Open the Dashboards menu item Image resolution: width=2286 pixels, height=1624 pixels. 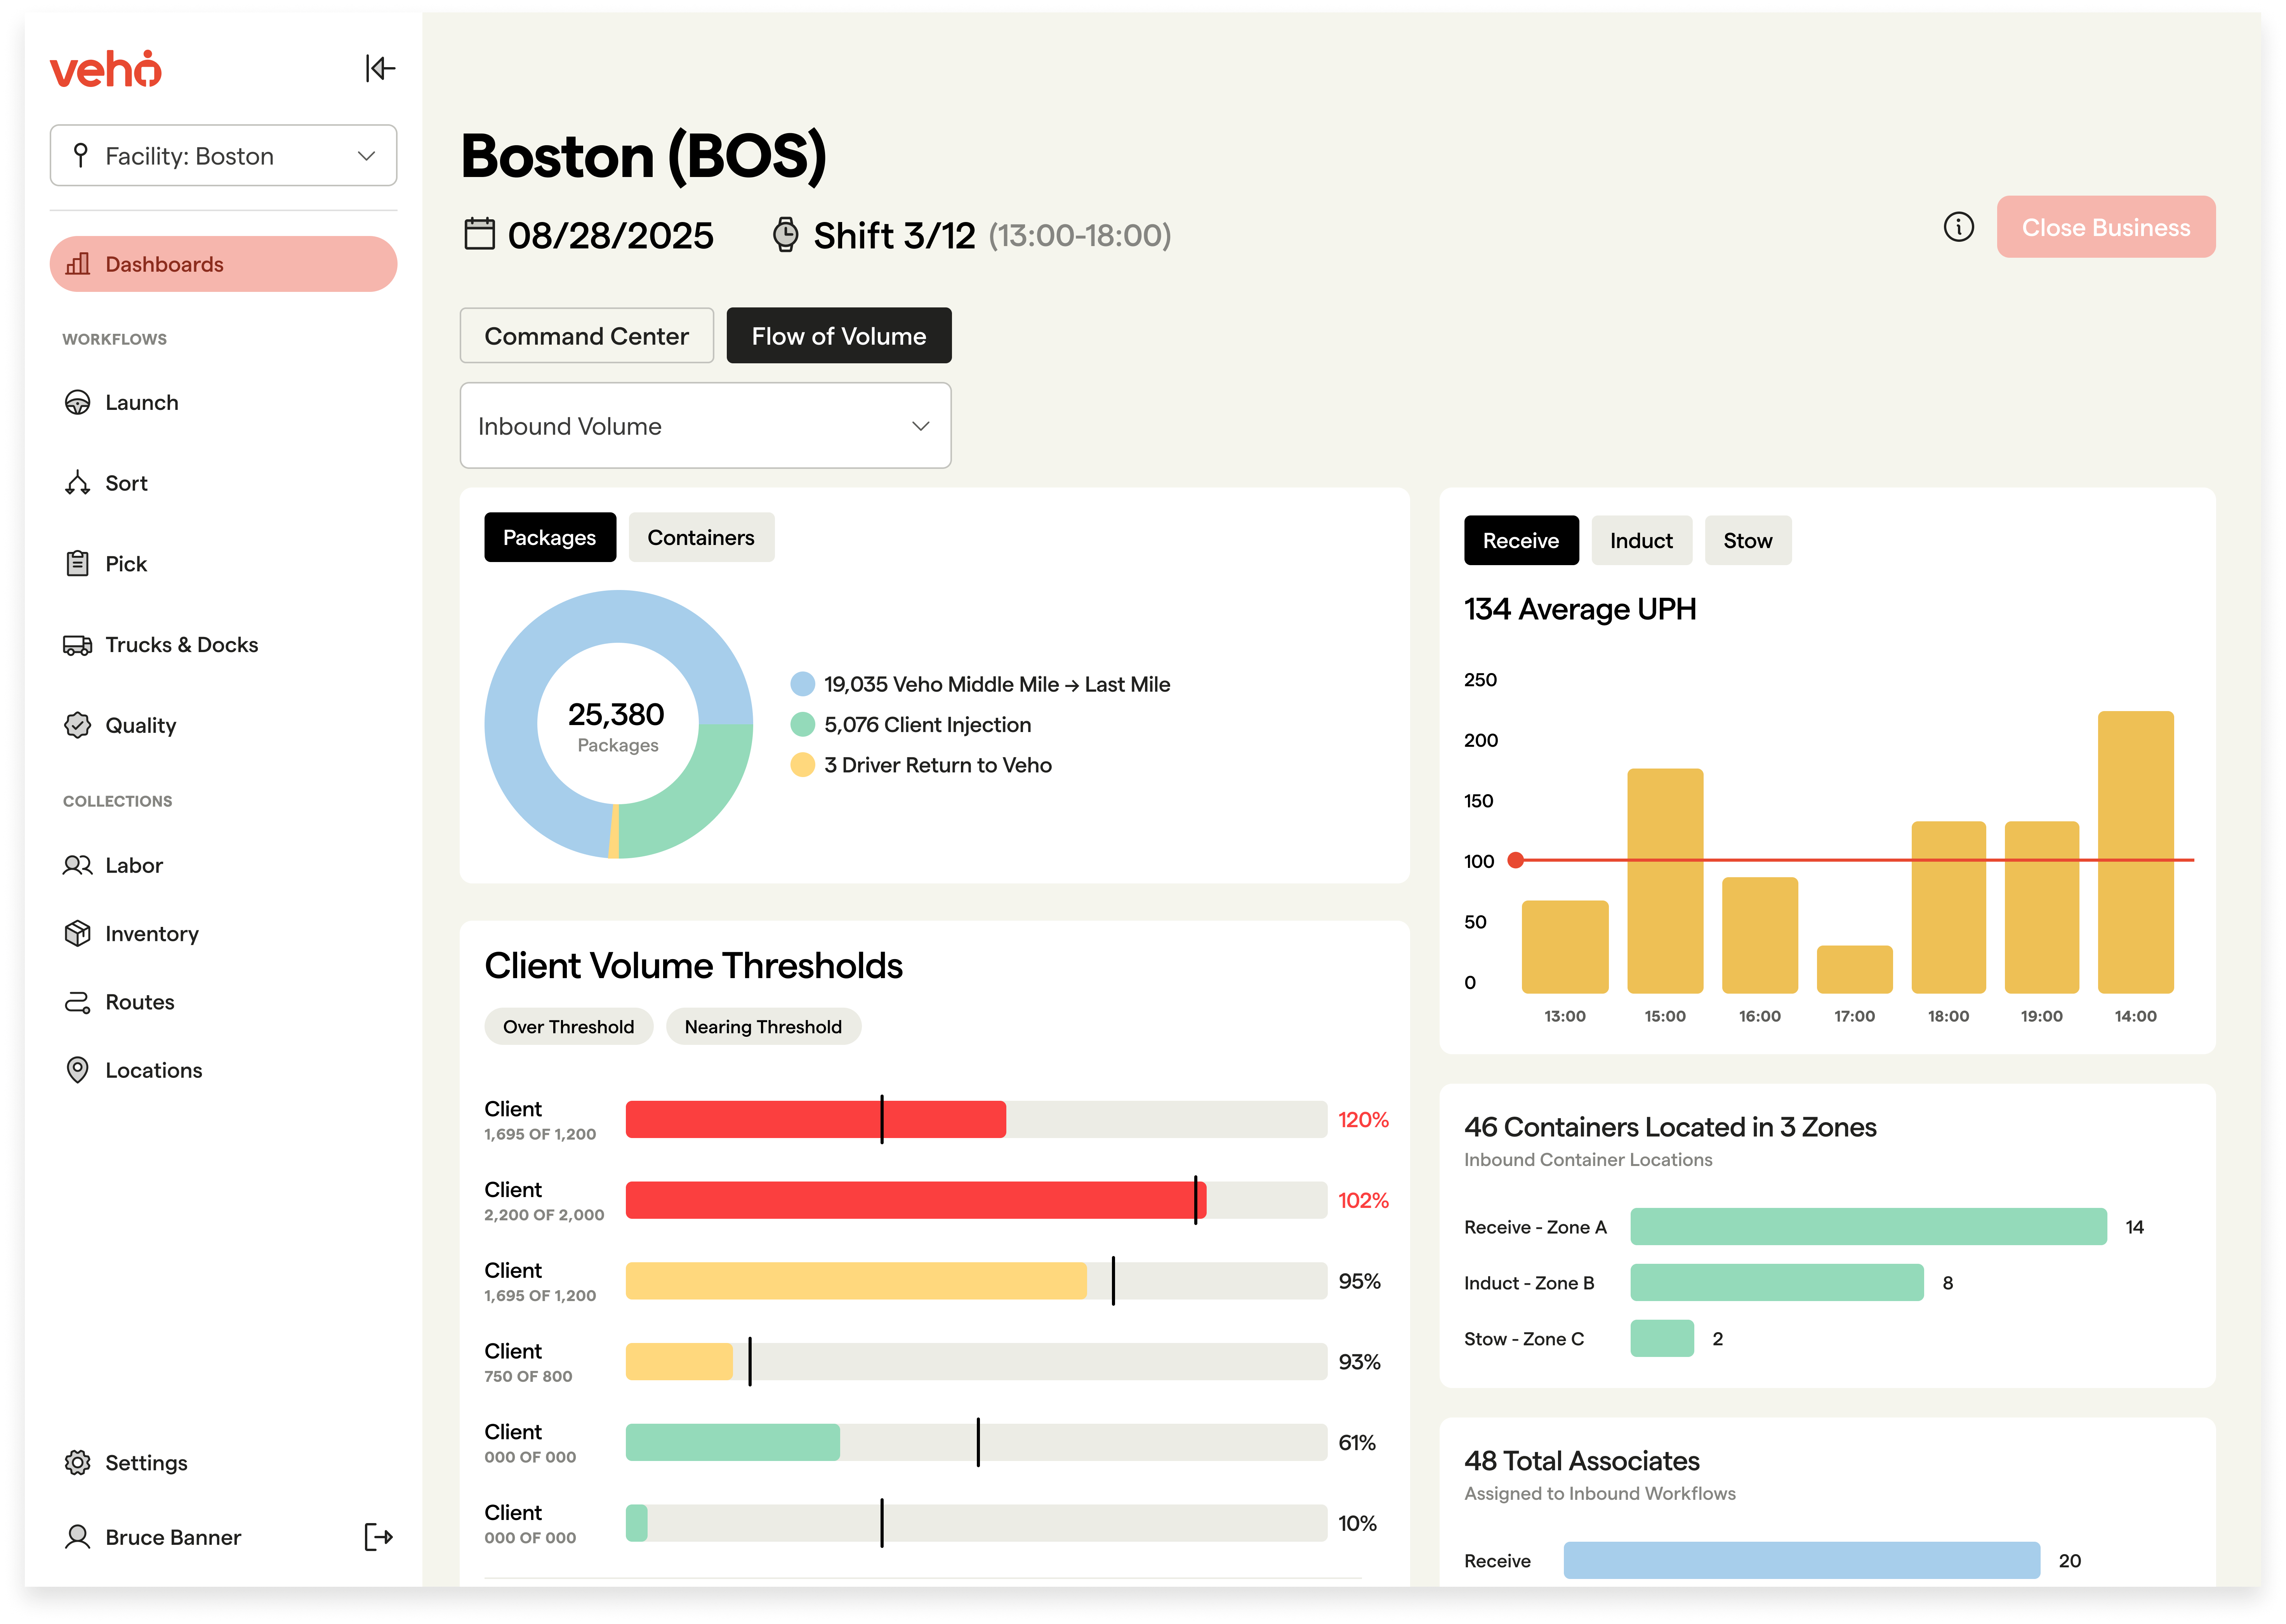(223, 264)
